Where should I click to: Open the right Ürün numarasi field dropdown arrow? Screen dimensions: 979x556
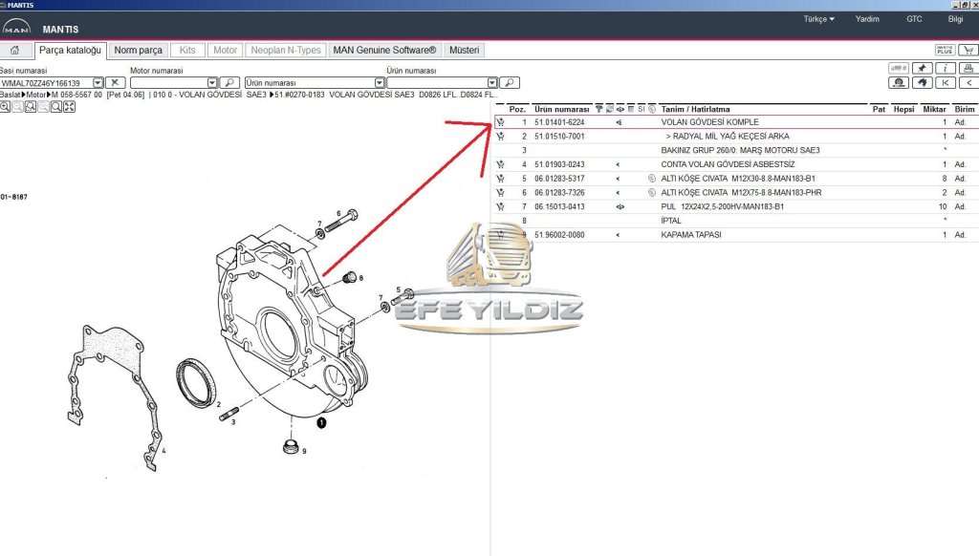(492, 82)
